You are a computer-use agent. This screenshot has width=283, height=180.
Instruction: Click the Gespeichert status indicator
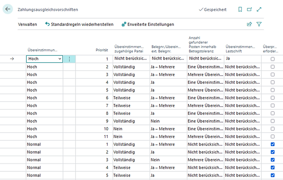[213, 10]
